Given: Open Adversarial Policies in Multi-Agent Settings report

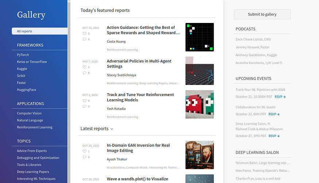Looking at the screenshot, I should [139, 64].
